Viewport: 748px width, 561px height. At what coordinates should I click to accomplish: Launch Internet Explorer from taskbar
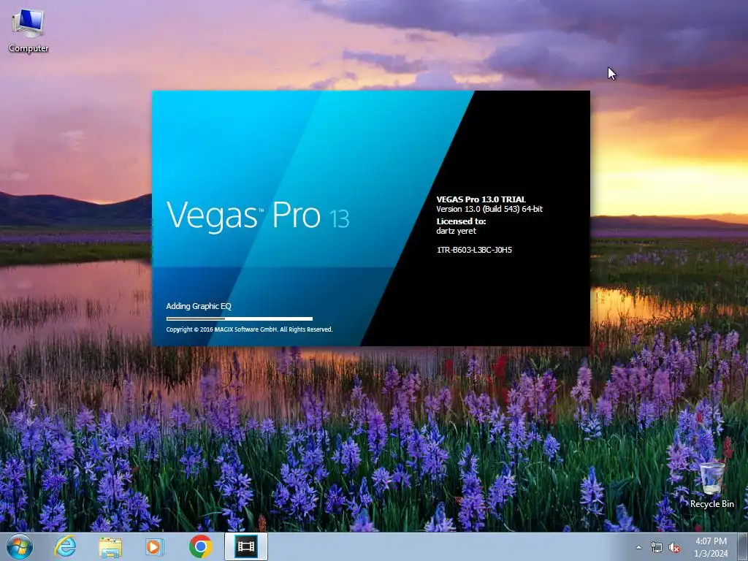(65, 546)
